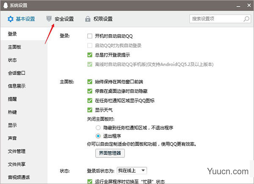The image size is (254, 184).
Task: Switch to the 基本设置 tab
Action: point(21,19)
